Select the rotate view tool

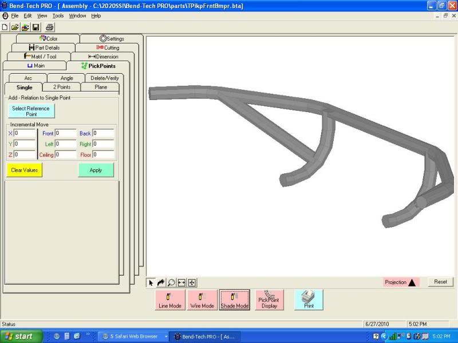(161, 282)
